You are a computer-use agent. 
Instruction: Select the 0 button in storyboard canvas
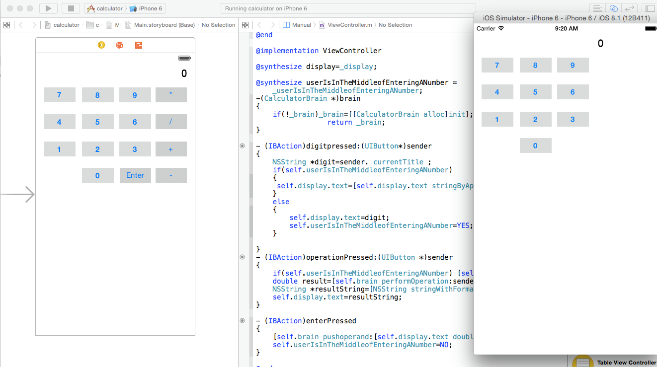point(97,175)
